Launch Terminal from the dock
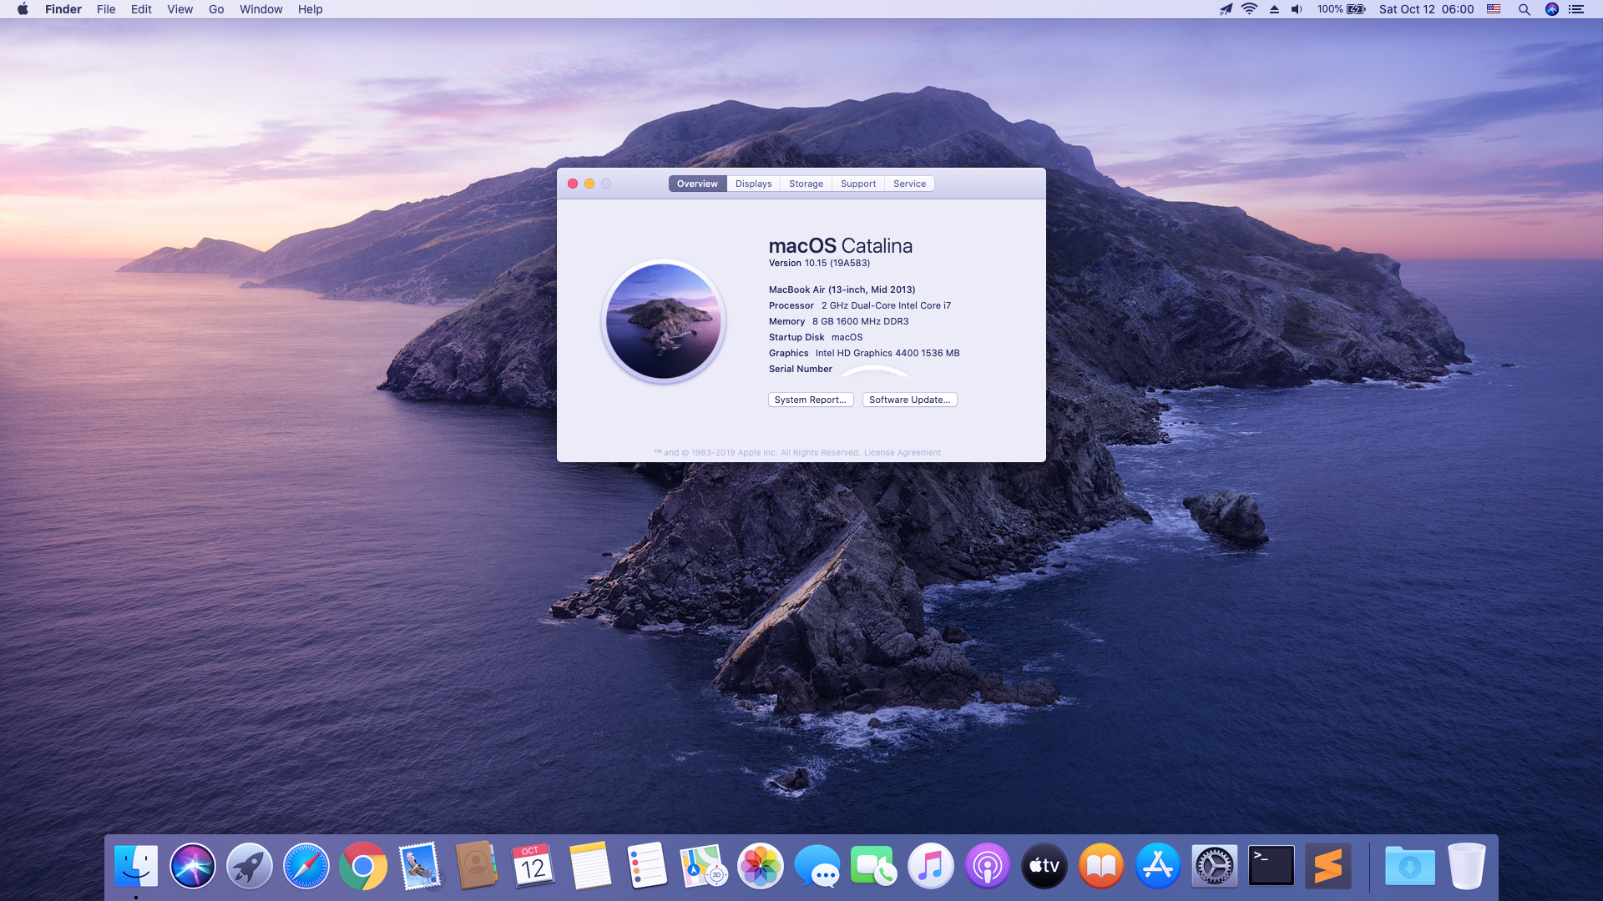This screenshot has height=901, width=1603. tap(1271, 867)
